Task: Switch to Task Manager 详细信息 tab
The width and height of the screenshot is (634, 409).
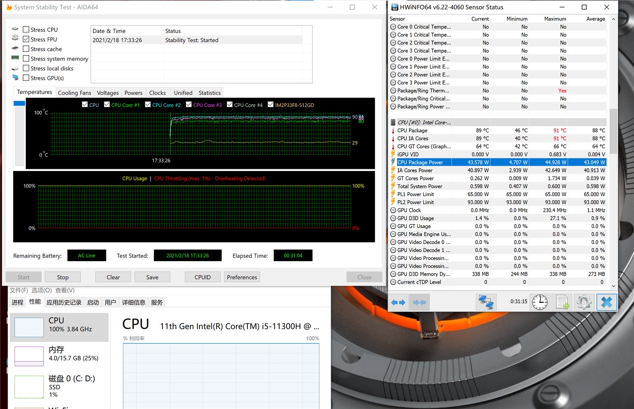Action: (133, 303)
